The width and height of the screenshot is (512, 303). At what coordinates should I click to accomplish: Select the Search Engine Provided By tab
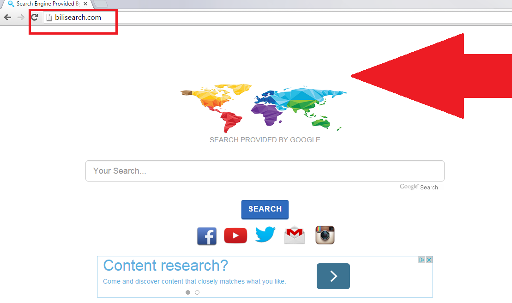click(x=44, y=4)
